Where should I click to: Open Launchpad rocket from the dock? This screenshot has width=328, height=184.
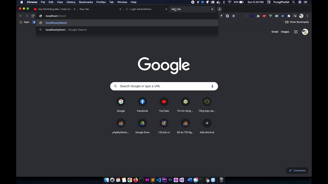pyautogui.click(x=112, y=180)
